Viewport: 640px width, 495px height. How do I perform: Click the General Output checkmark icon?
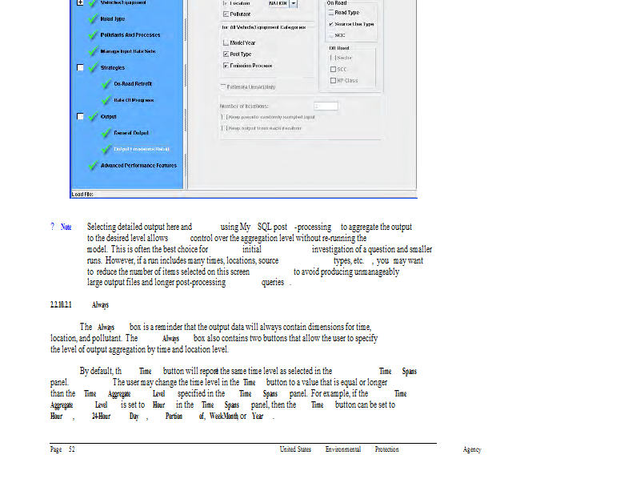coord(106,133)
